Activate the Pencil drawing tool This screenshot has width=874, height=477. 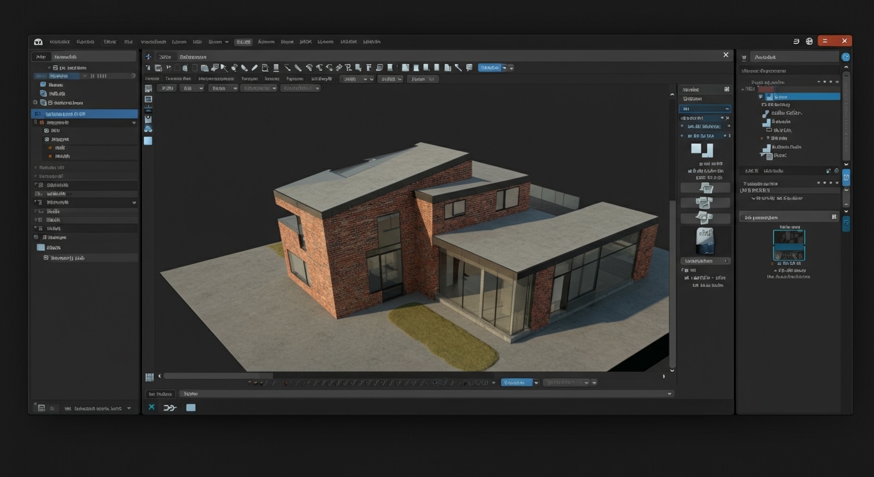[x=255, y=67]
